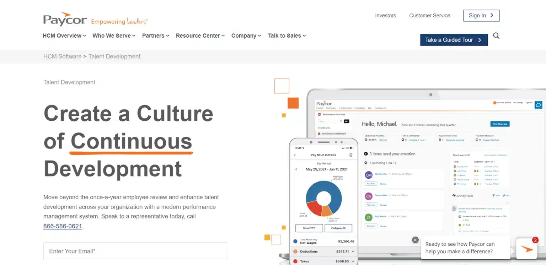Open the Investors link
Image resolution: width=546 pixels, height=265 pixels.
click(385, 16)
